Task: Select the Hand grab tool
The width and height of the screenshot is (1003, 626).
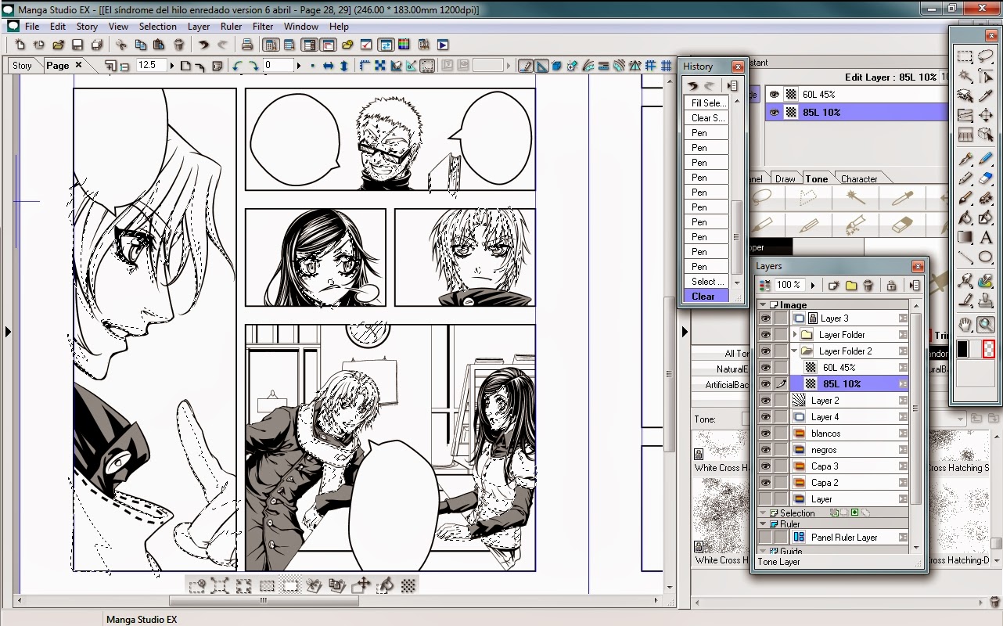Action: coord(965,324)
